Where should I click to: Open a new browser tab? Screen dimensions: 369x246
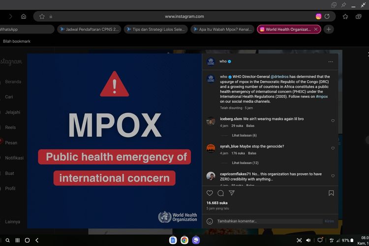point(329,30)
